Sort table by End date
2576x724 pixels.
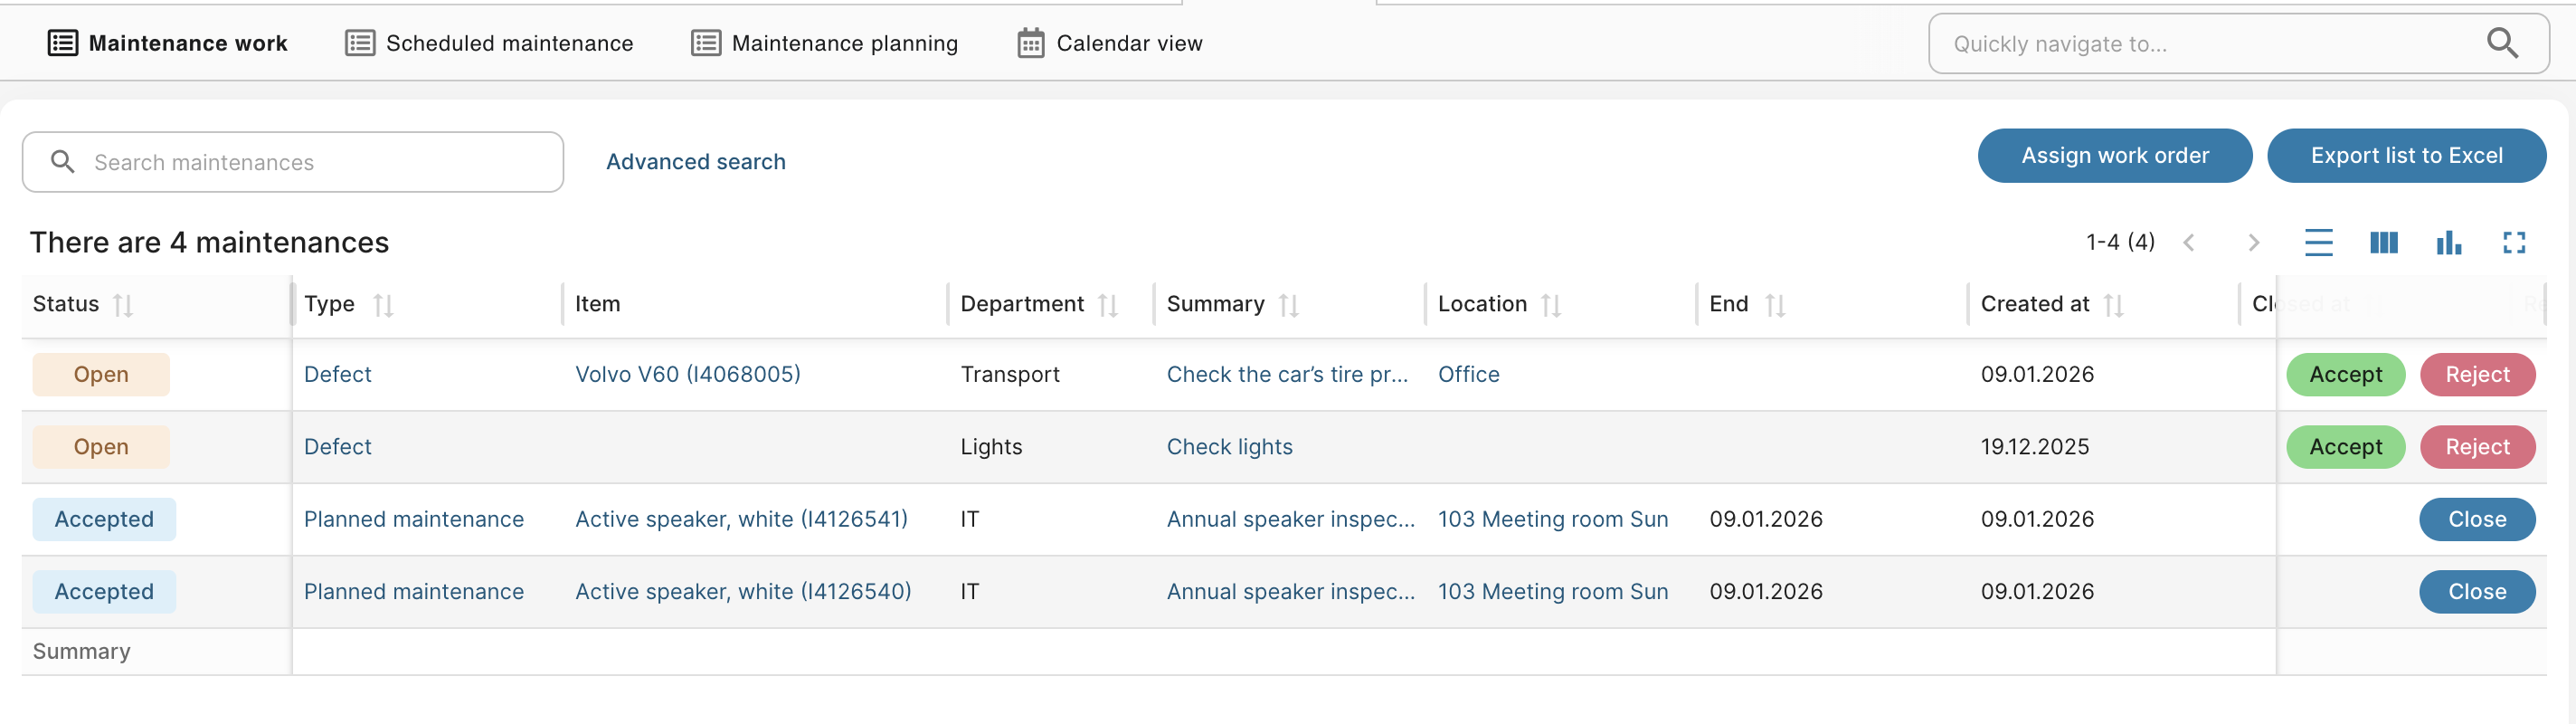1775,305
